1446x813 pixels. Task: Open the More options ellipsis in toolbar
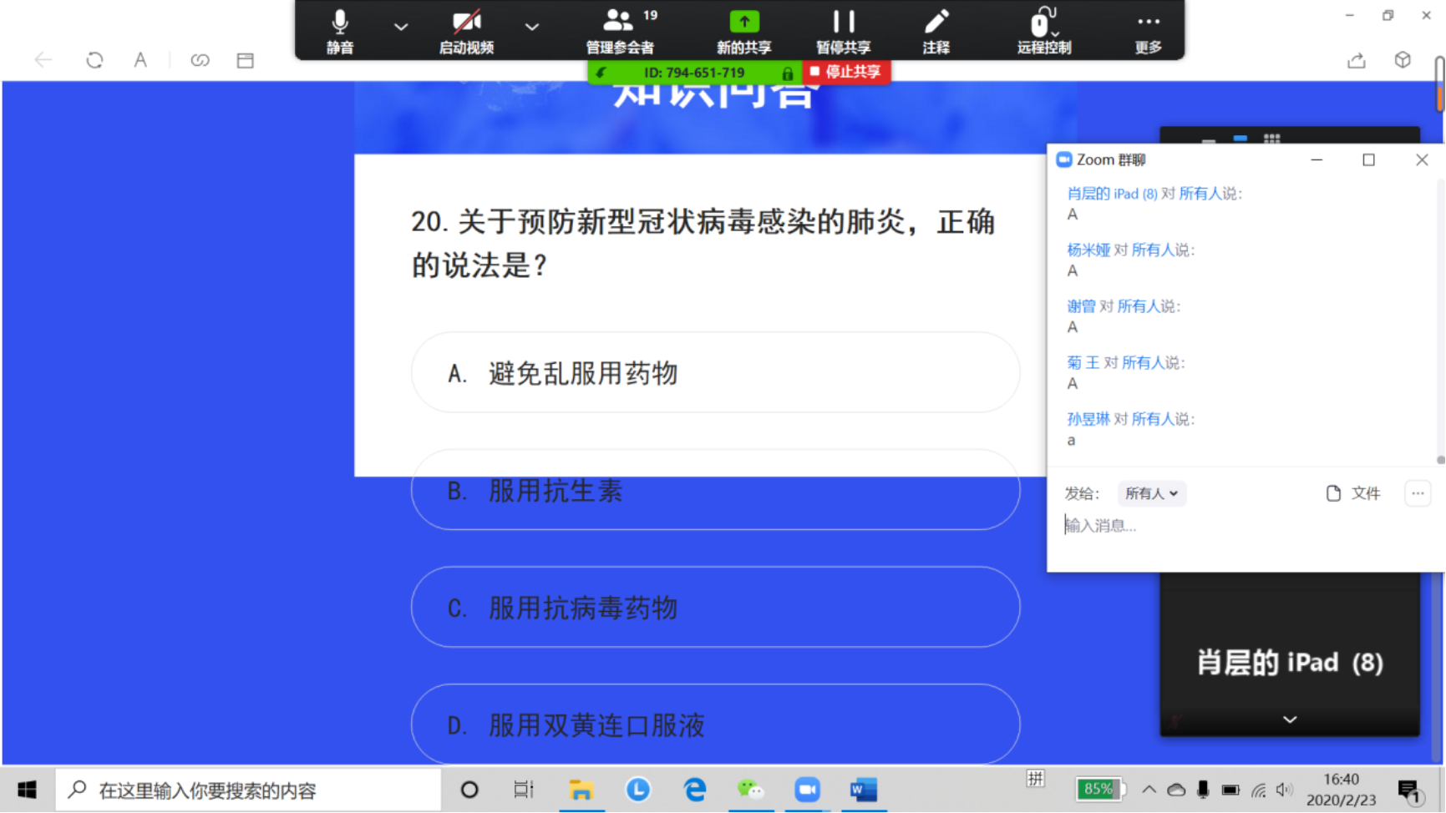(x=1148, y=30)
